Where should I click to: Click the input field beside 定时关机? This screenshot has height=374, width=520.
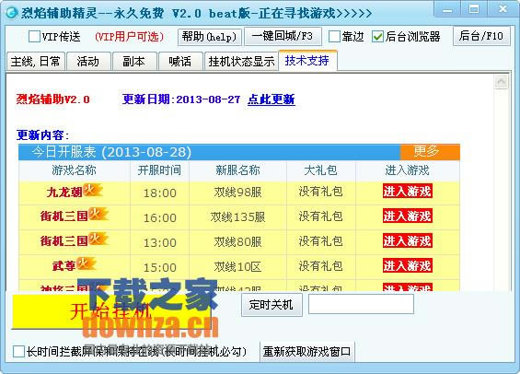pyautogui.click(x=361, y=304)
